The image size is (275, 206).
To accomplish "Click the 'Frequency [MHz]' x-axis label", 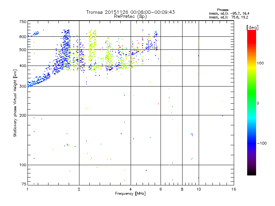I will coord(130,194).
